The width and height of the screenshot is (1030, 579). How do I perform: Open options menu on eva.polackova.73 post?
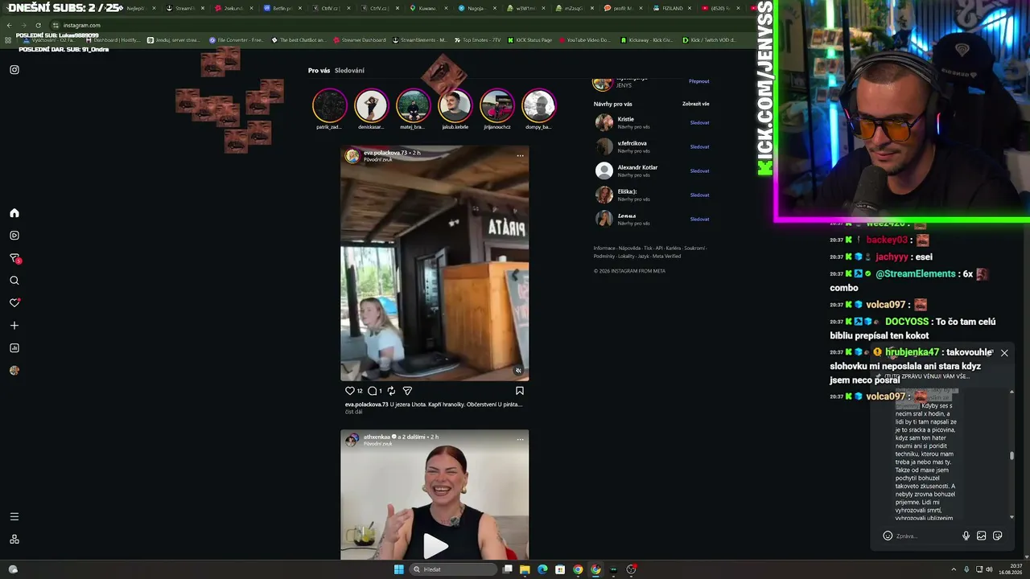tap(520, 155)
